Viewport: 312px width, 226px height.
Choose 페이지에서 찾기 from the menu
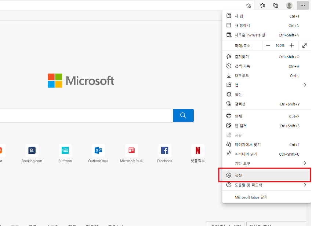point(266,145)
